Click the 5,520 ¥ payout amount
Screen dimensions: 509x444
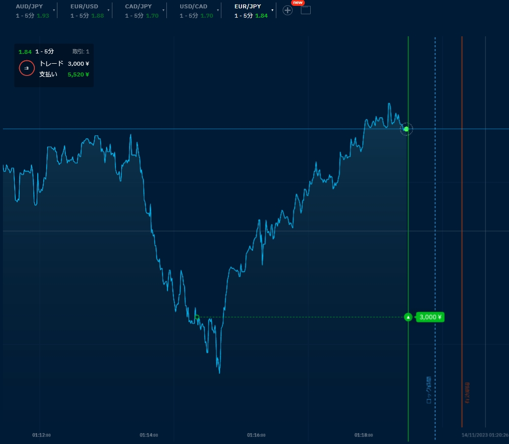tap(79, 74)
